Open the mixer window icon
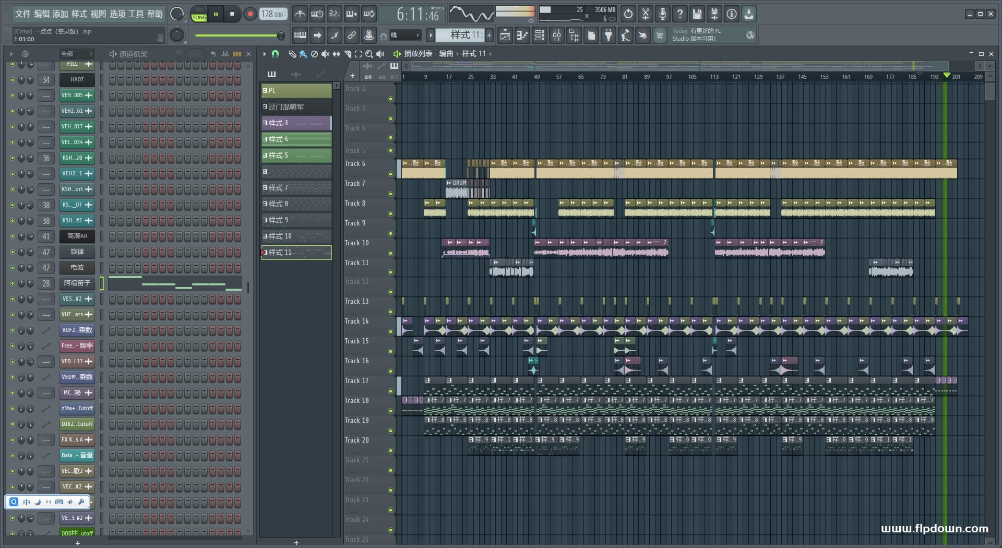The image size is (1002, 548). tap(557, 35)
